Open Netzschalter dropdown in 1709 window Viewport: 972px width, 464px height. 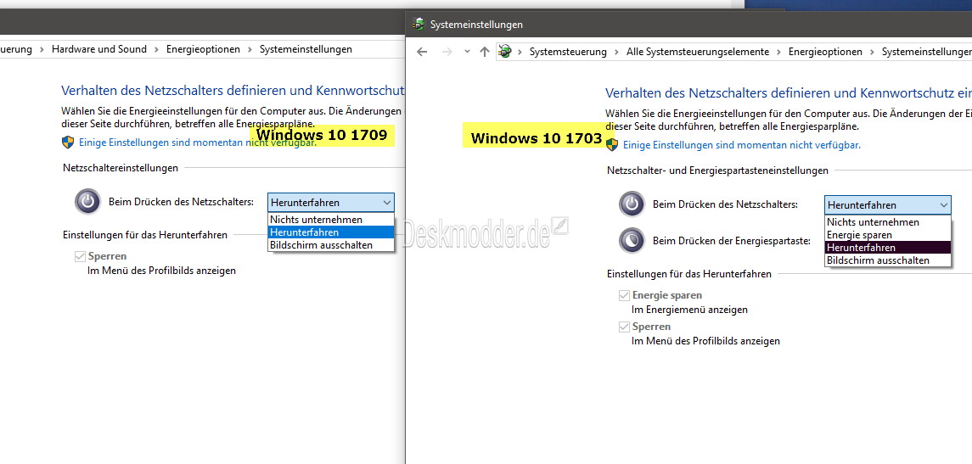331,203
